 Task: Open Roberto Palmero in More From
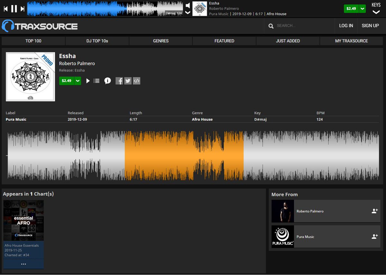click(x=310, y=211)
